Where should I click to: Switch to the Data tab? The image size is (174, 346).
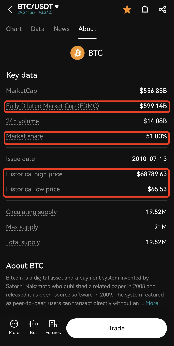pyautogui.click(x=38, y=29)
